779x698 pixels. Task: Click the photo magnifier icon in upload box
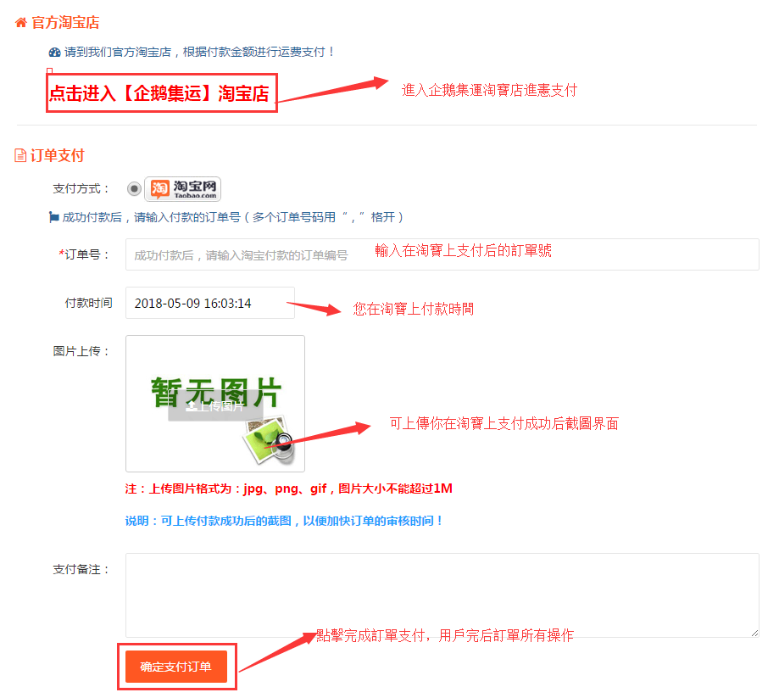coord(270,439)
